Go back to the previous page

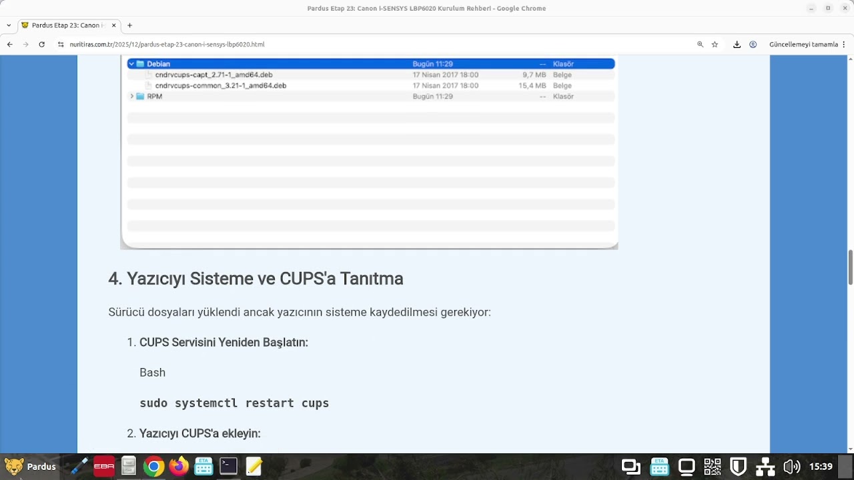(9, 44)
